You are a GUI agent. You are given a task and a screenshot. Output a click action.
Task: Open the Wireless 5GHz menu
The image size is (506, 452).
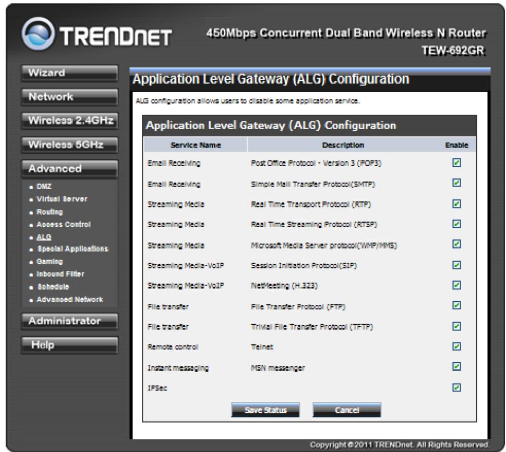[x=69, y=145]
